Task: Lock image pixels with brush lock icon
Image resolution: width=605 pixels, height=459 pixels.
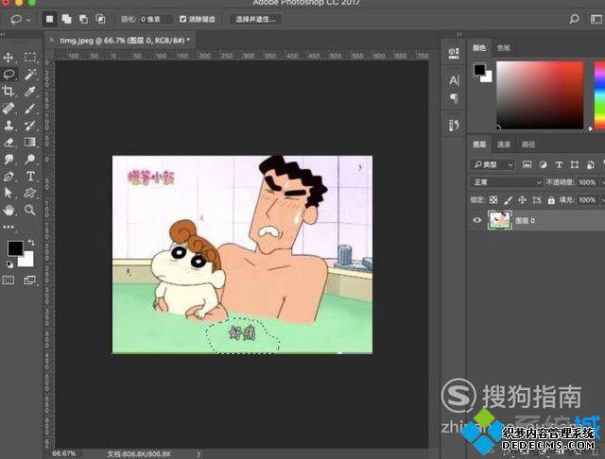Action: point(509,199)
